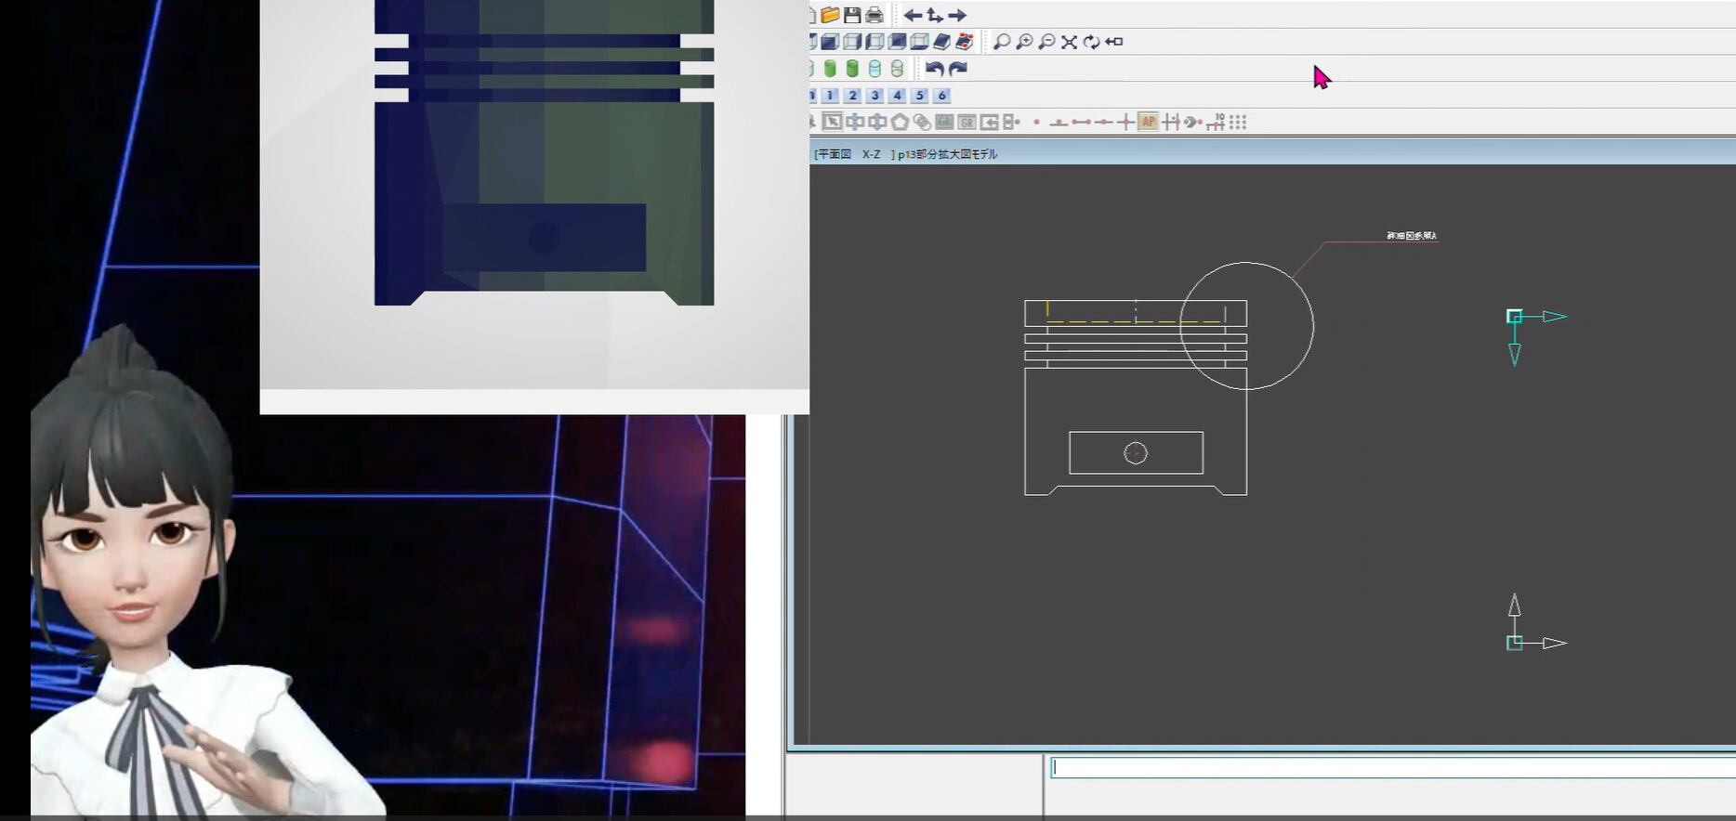Click the left navigation arrow
This screenshot has width=1736, height=821.
[913, 15]
